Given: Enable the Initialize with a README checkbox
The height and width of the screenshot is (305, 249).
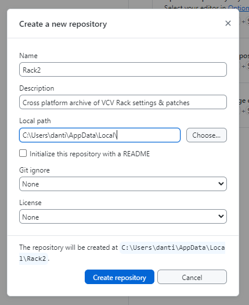Looking at the screenshot, I should pos(23,153).
